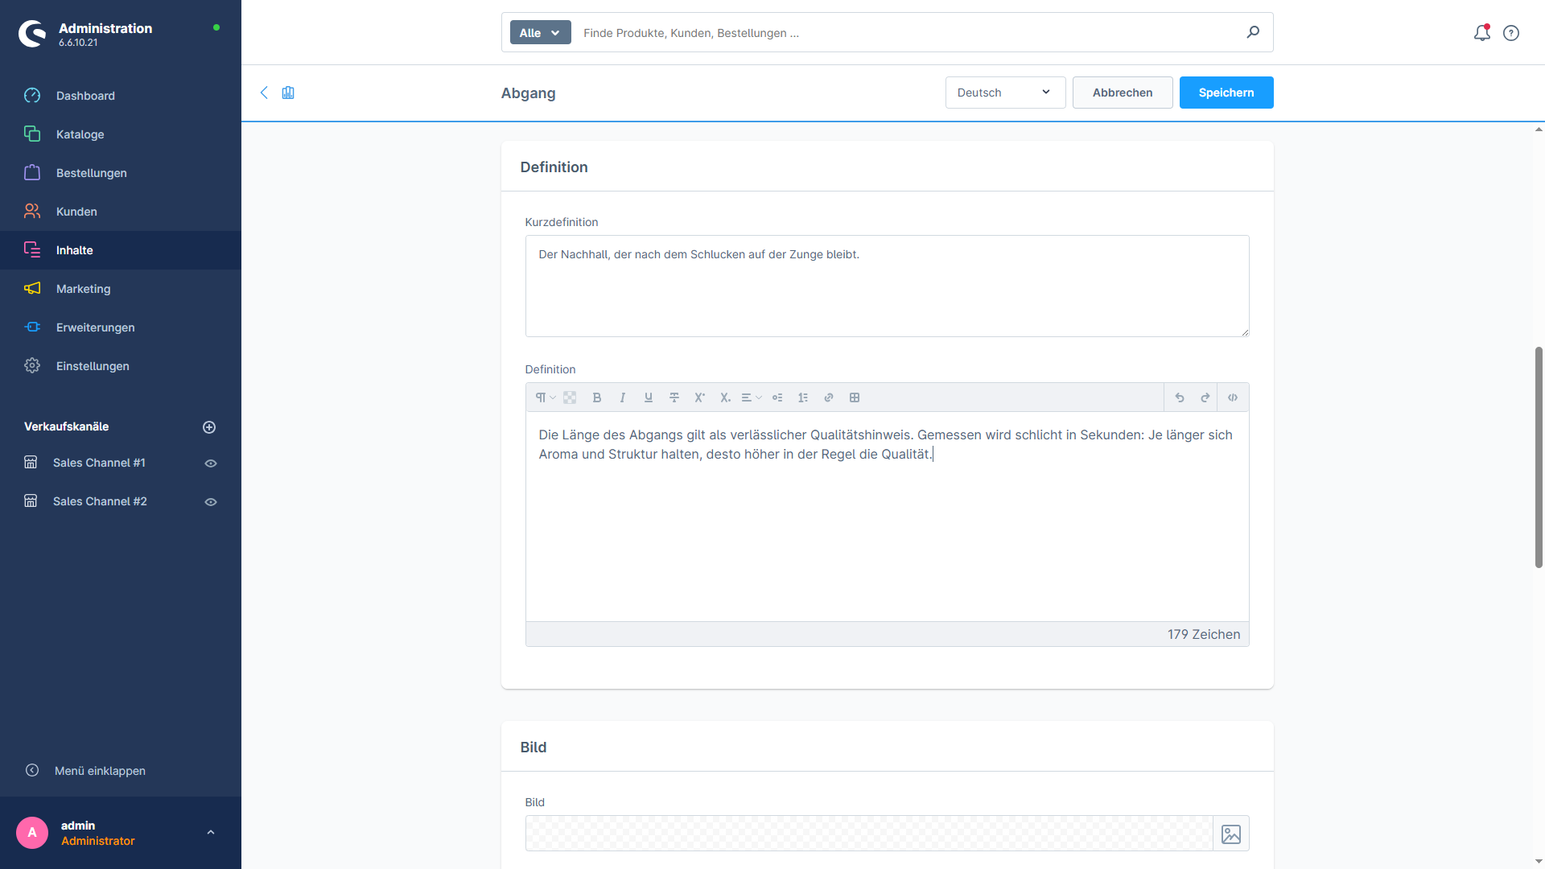The height and width of the screenshot is (869, 1545).
Task: Toggle bold formatting in editor toolbar
Action: pyautogui.click(x=597, y=397)
